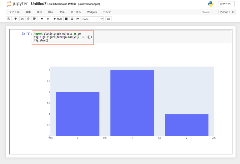The height and width of the screenshot is (164, 240).
Task: Click the Last Checkpoint status text
Action: [62, 4]
